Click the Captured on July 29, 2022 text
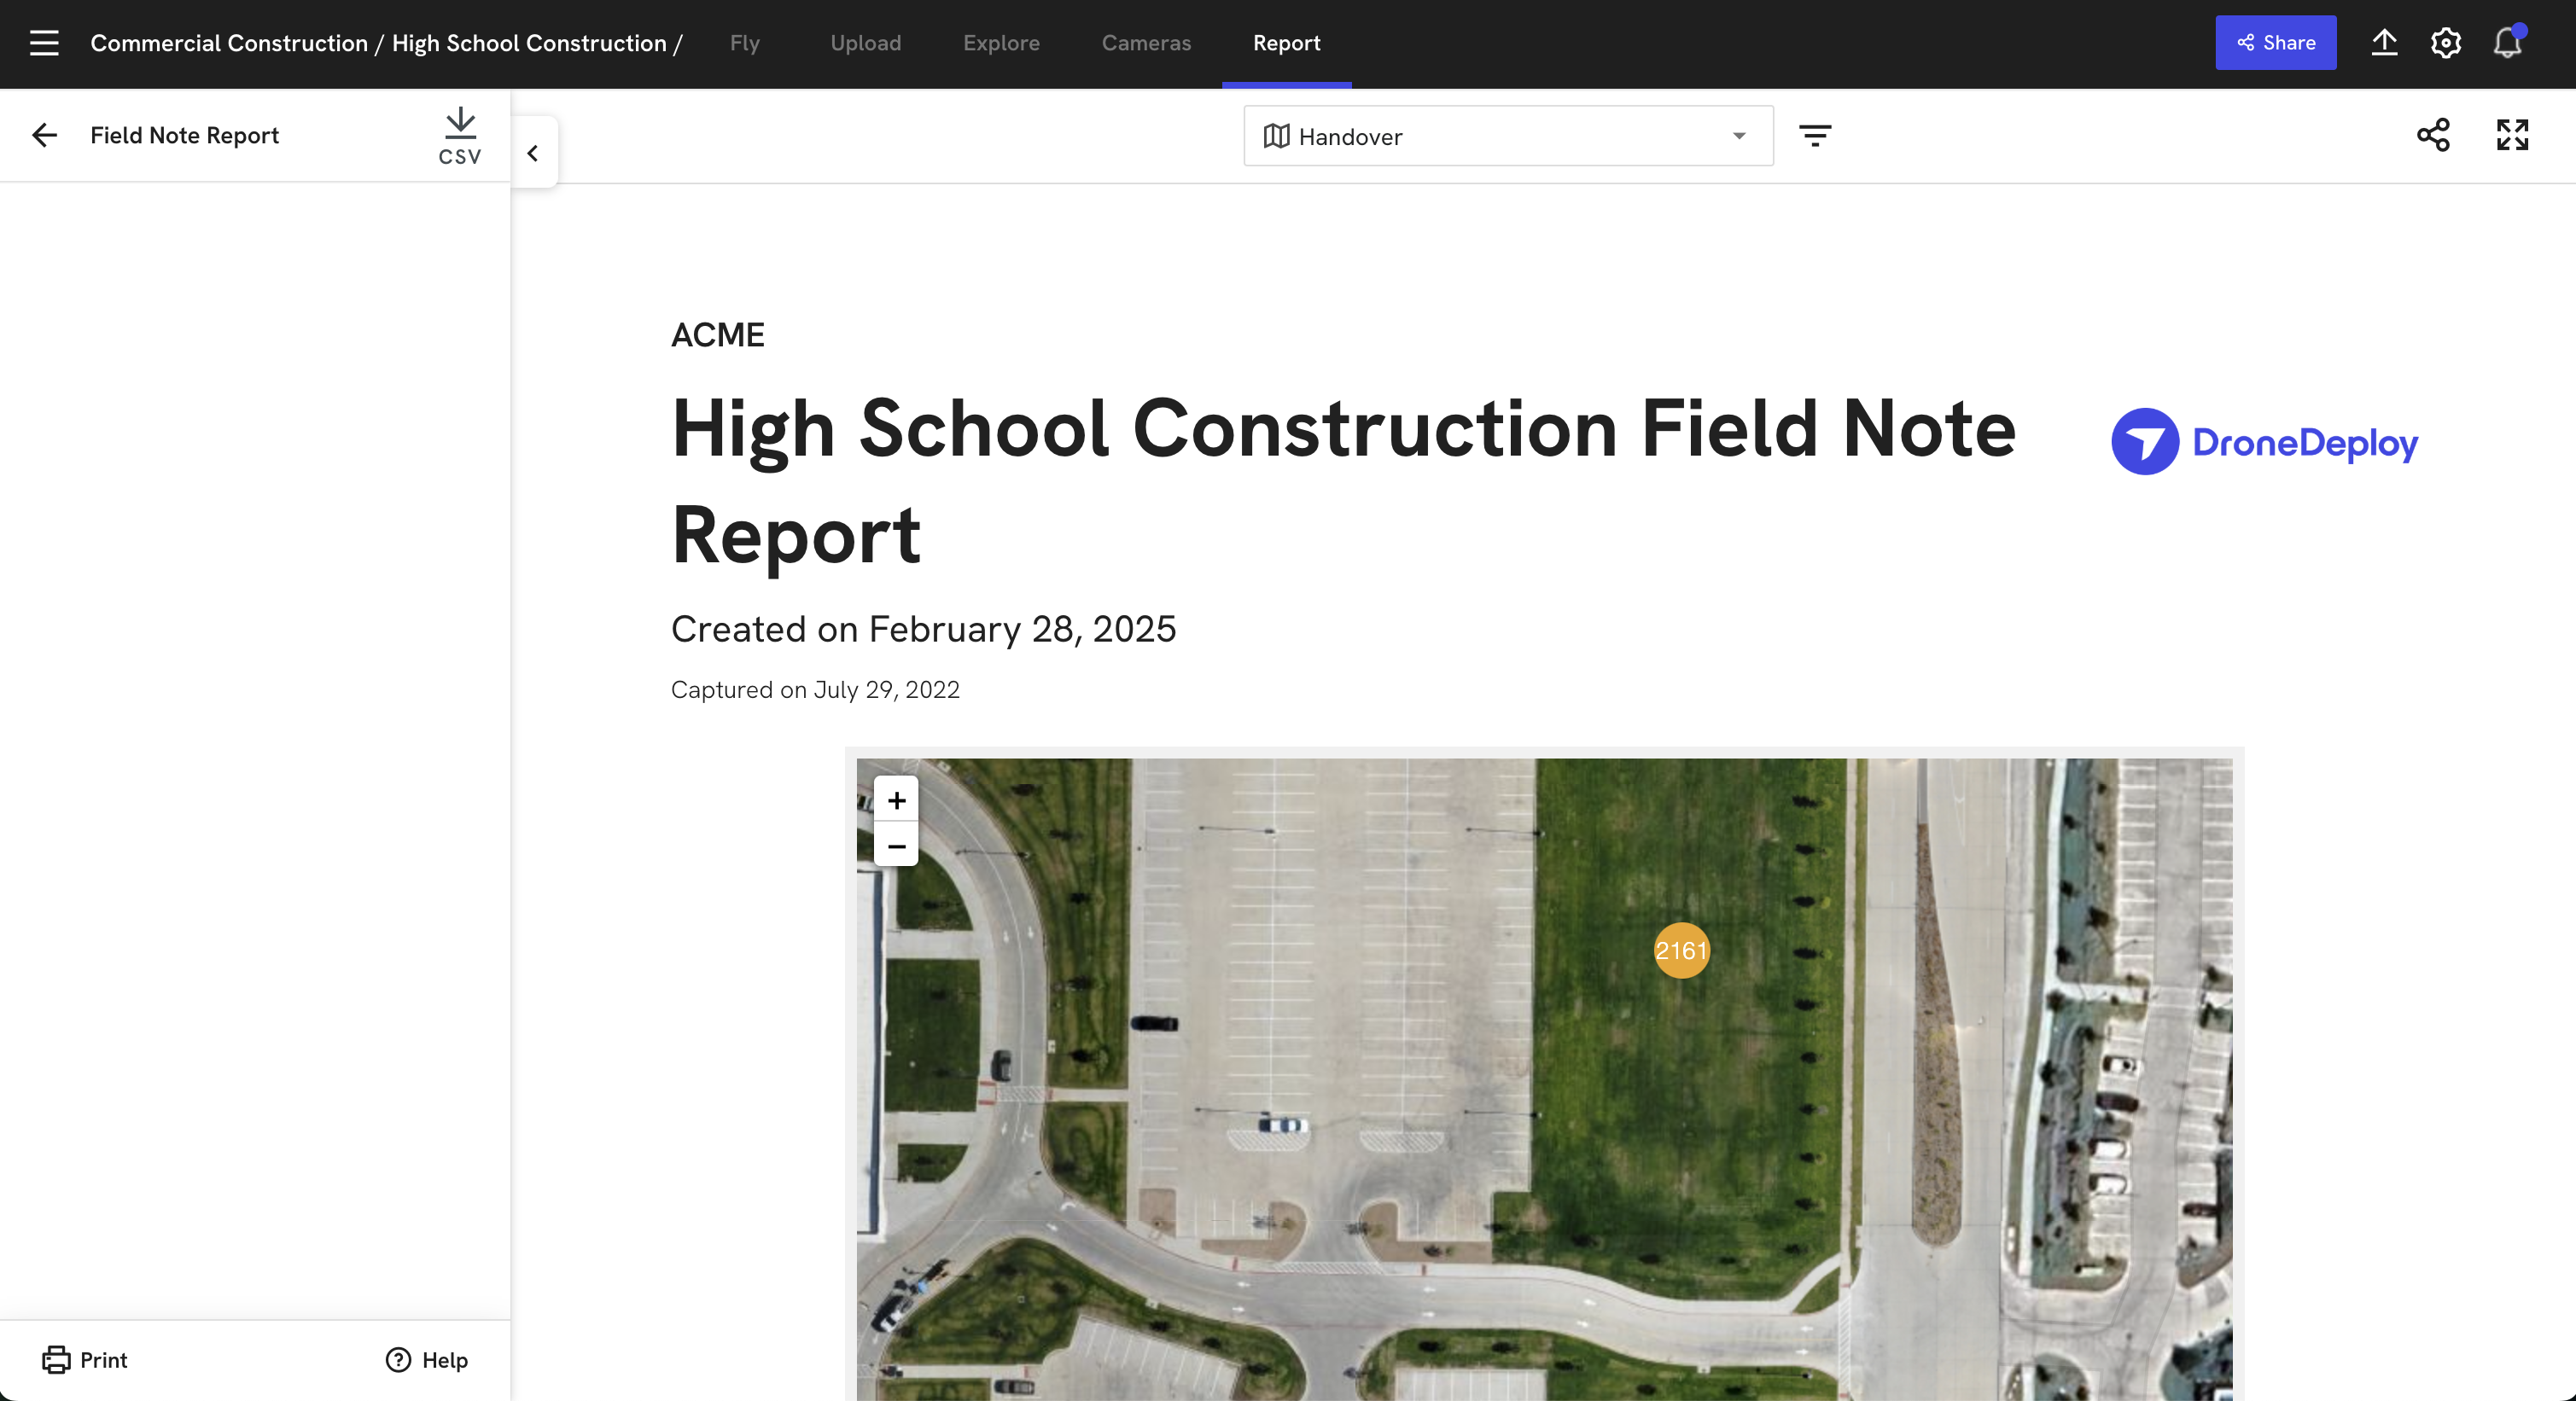The image size is (2576, 1401). [815, 689]
